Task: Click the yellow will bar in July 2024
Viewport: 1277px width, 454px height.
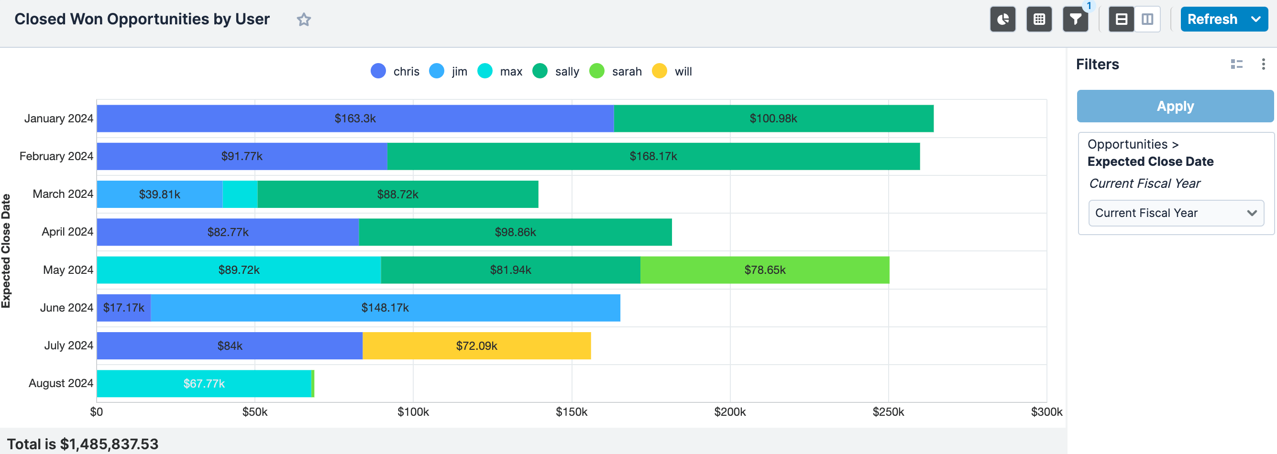Action: click(476, 346)
